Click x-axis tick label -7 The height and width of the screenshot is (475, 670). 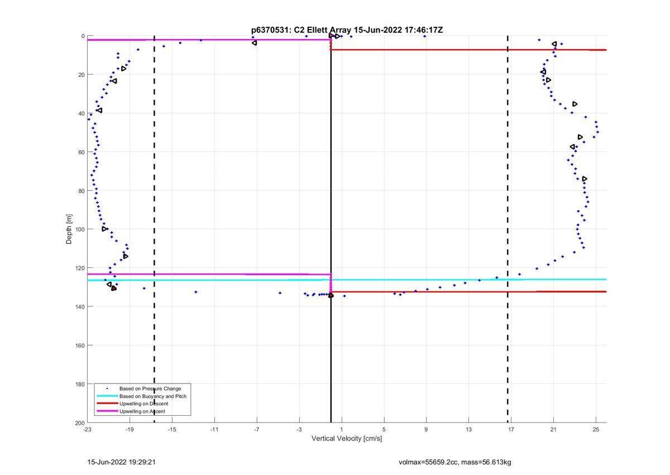[257, 429]
